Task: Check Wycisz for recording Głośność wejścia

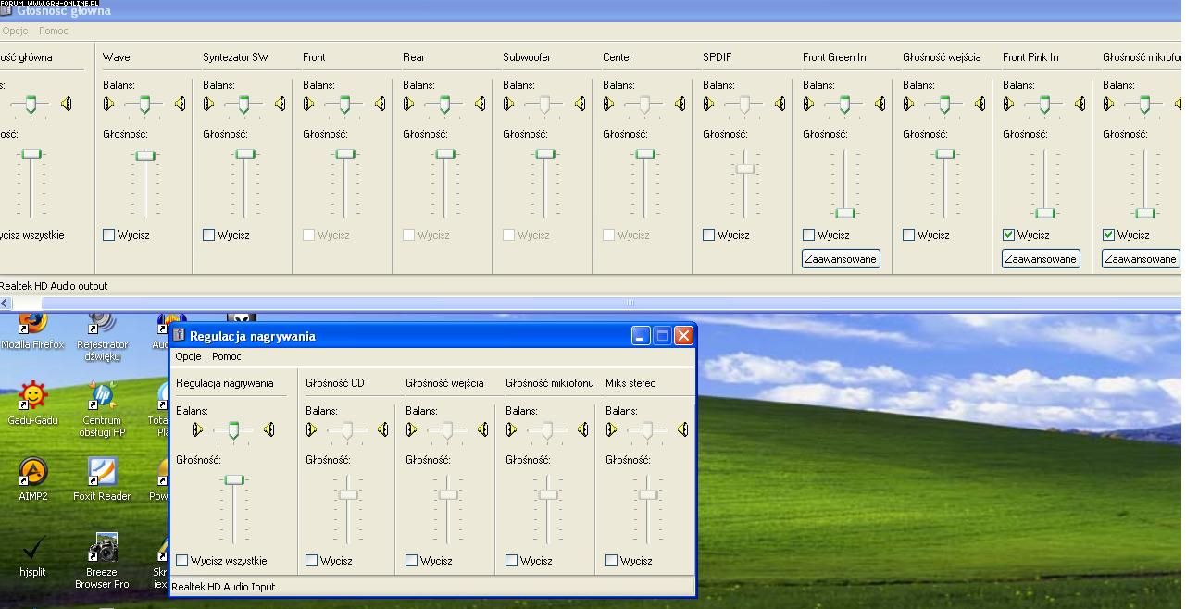Action: click(411, 561)
